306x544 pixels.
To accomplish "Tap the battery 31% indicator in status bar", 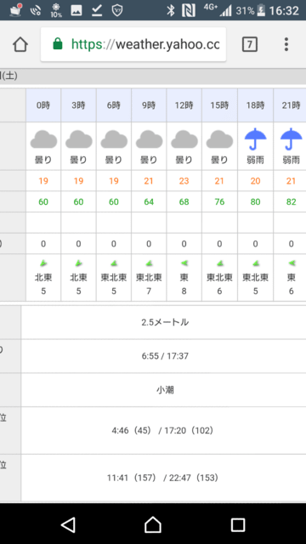I will tap(251, 10).
